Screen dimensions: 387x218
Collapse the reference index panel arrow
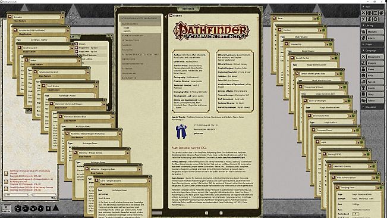click(x=166, y=17)
